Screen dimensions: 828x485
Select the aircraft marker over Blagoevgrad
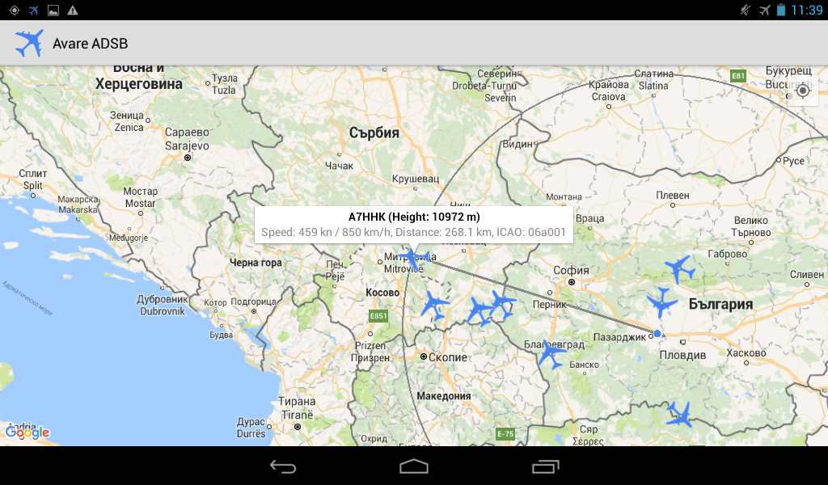pos(551,353)
